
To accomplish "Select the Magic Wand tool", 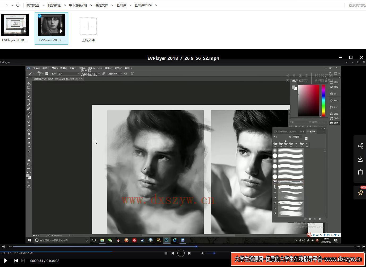I will (29, 96).
